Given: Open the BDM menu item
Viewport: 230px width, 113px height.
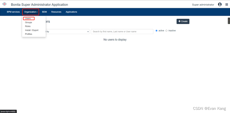Looking at the screenshot, I should pos(44,12).
